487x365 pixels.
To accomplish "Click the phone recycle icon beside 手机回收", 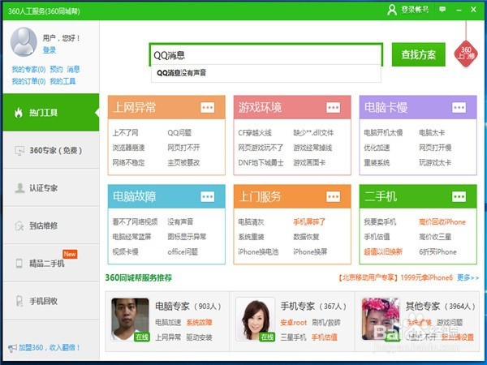I will (19, 301).
